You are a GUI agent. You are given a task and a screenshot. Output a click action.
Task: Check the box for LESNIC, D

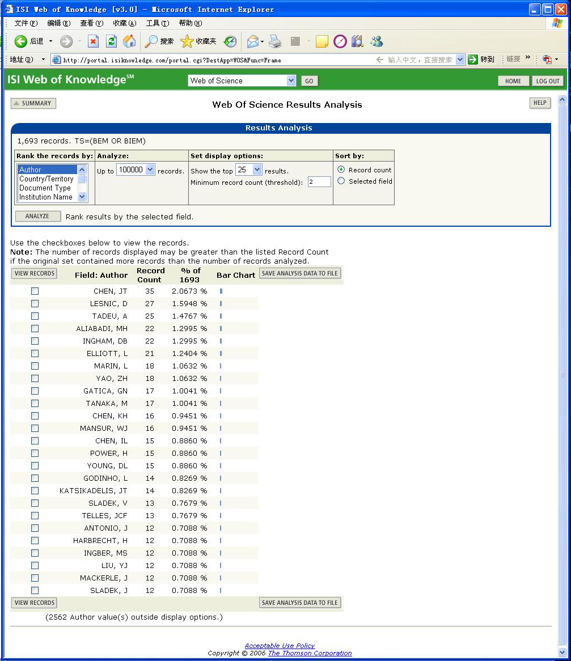point(35,303)
